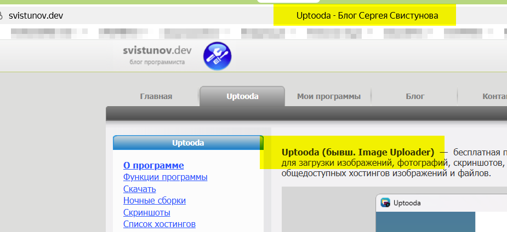Screen dimensions: 507x232
Task: Click the svistunov.dev blog title logo
Action: pos(157,50)
